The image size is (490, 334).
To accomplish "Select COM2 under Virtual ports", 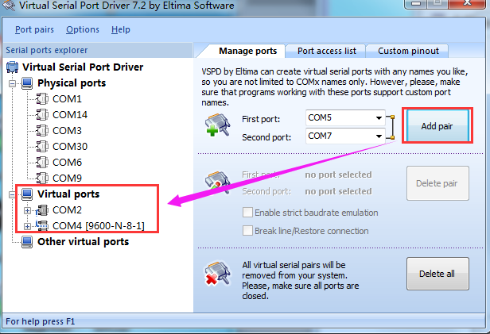I will pos(67,210).
